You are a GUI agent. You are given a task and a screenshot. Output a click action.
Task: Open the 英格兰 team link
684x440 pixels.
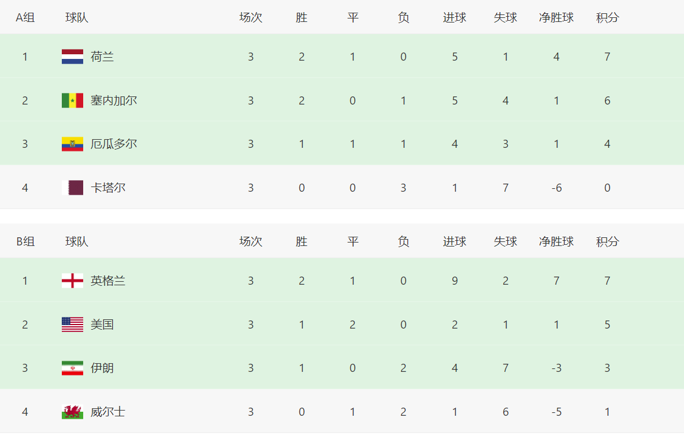click(108, 281)
